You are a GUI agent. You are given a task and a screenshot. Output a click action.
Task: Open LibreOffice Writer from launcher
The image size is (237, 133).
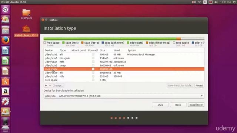6,51
